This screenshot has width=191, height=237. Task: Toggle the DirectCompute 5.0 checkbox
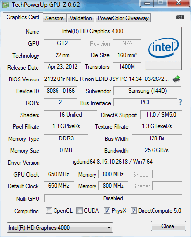click(x=134, y=211)
